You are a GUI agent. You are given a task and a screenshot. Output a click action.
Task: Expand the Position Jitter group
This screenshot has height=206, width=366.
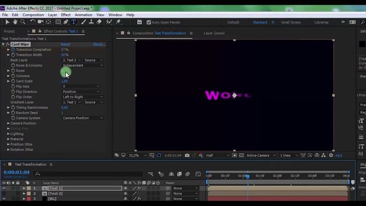click(8, 144)
